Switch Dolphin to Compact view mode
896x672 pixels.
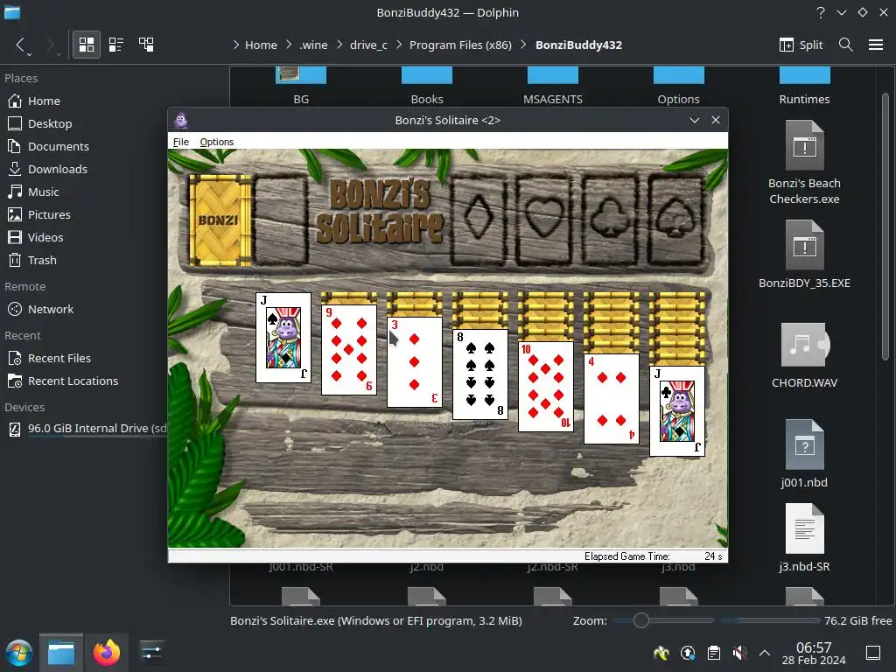click(116, 45)
